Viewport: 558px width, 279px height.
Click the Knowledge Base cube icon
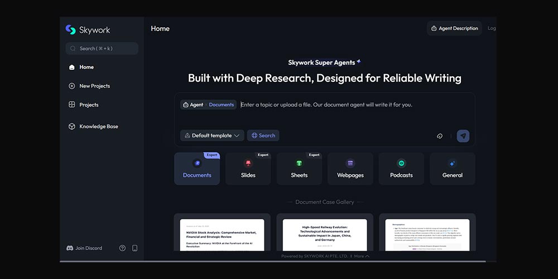click(x=72, y=126)
